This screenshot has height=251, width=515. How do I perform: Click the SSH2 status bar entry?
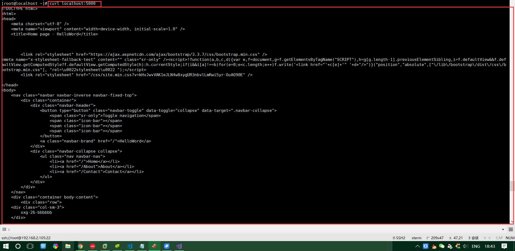399,238
